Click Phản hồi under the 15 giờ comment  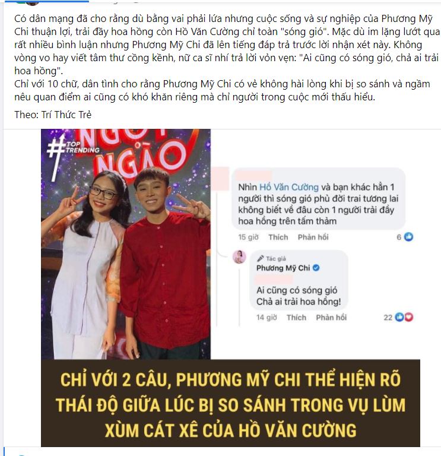click(x=313, y=237)
